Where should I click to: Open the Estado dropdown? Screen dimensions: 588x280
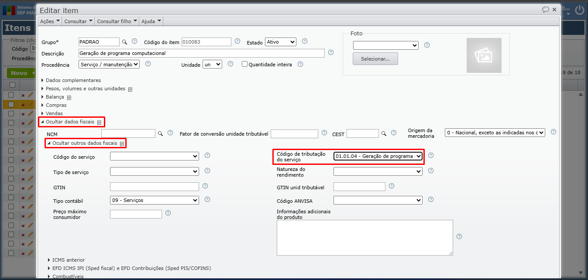[x=281, y=42]
